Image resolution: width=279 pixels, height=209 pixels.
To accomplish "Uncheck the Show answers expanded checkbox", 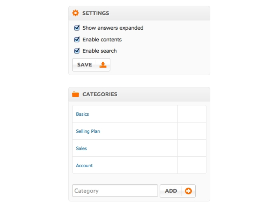I will [77, 28].
